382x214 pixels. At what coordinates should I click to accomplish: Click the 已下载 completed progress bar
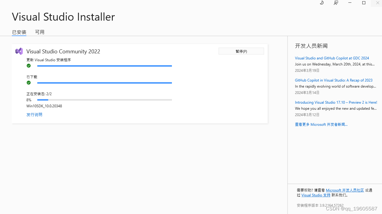105,83
